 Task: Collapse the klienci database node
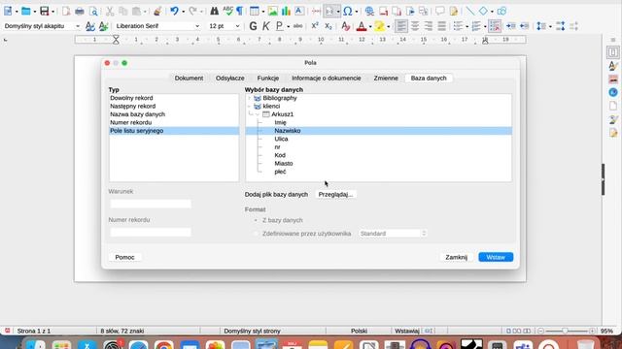coord(249,106)
